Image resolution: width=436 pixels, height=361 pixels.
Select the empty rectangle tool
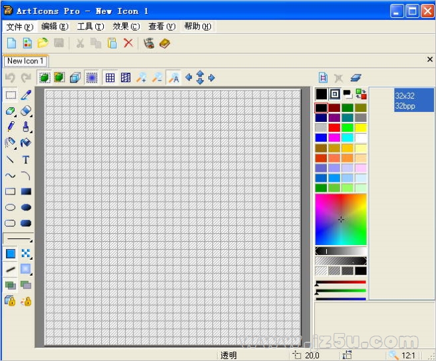10,191
